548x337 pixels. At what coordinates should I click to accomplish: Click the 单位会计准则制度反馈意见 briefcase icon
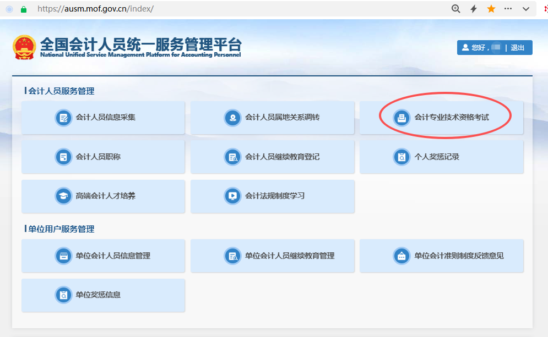[401, 256]
